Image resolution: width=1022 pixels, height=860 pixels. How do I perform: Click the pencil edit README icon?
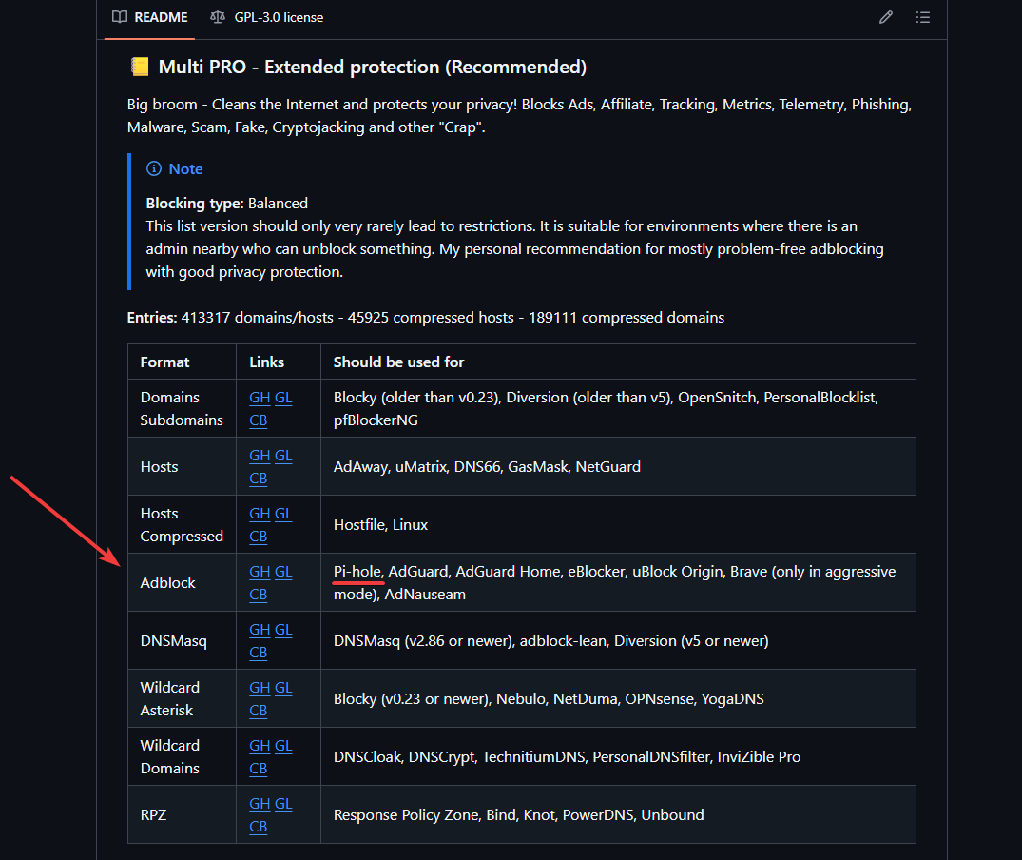tap(886, 17)
